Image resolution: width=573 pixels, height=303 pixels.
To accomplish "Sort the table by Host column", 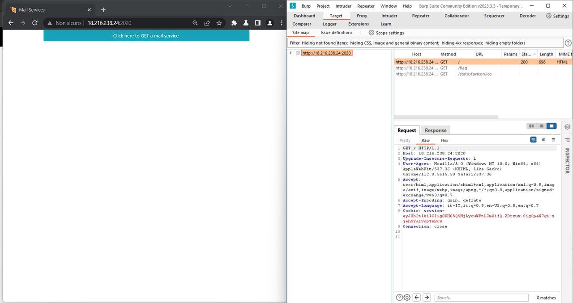I will pyautogui.click(x=417, y=54).
